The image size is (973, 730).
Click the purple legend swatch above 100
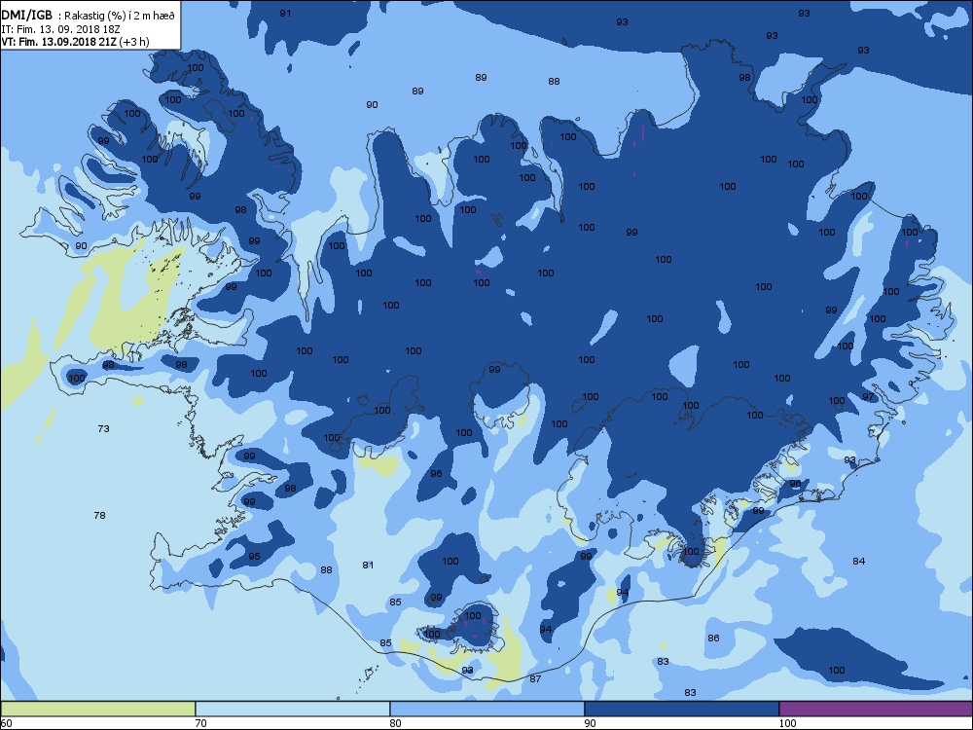point(876,709)
